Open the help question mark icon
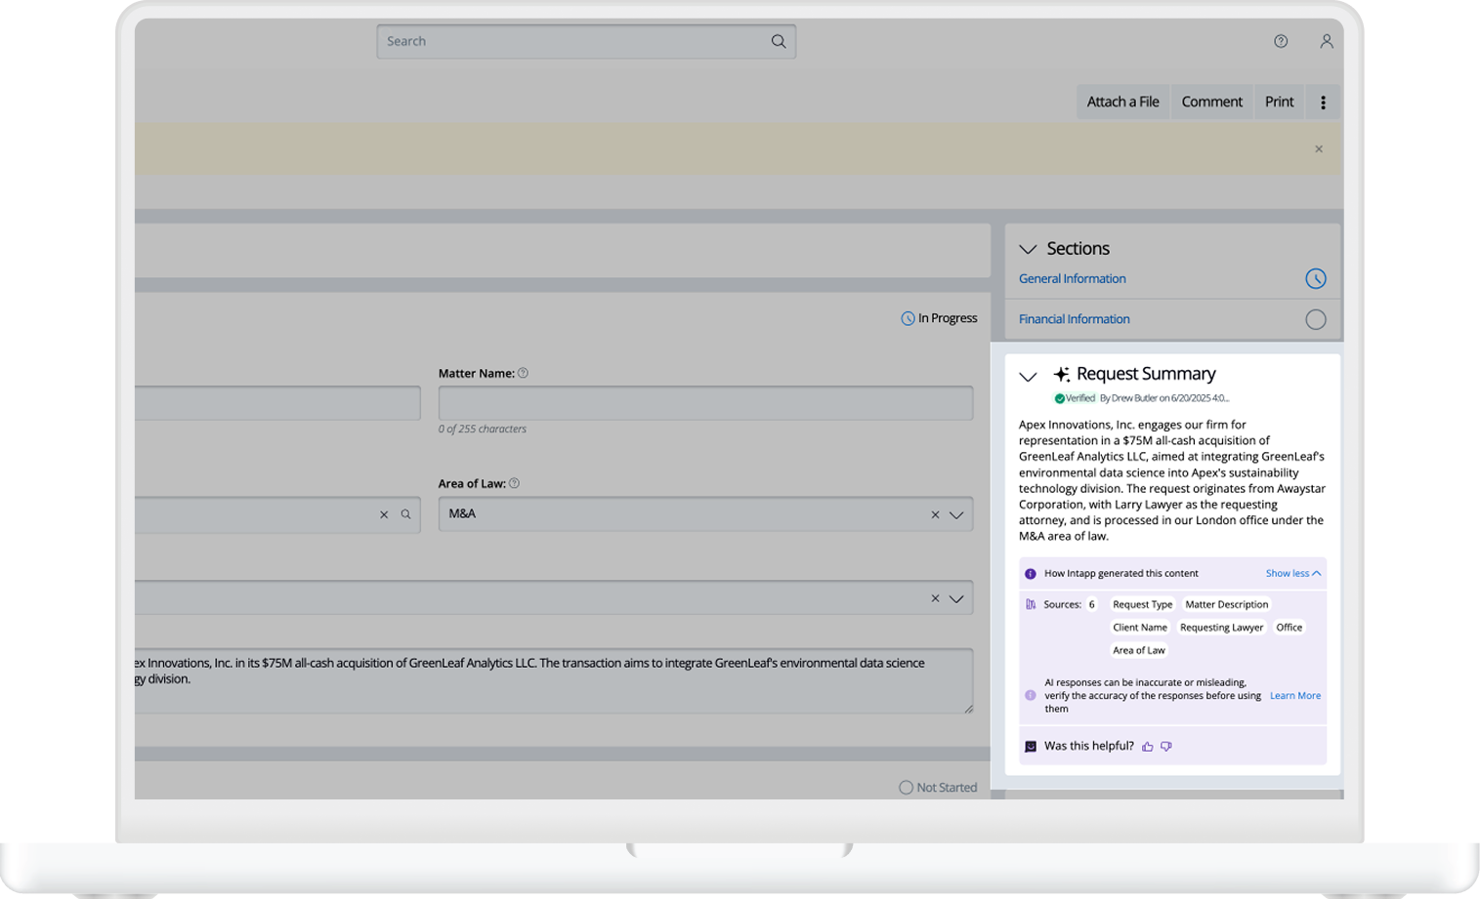 point(1281,41)
